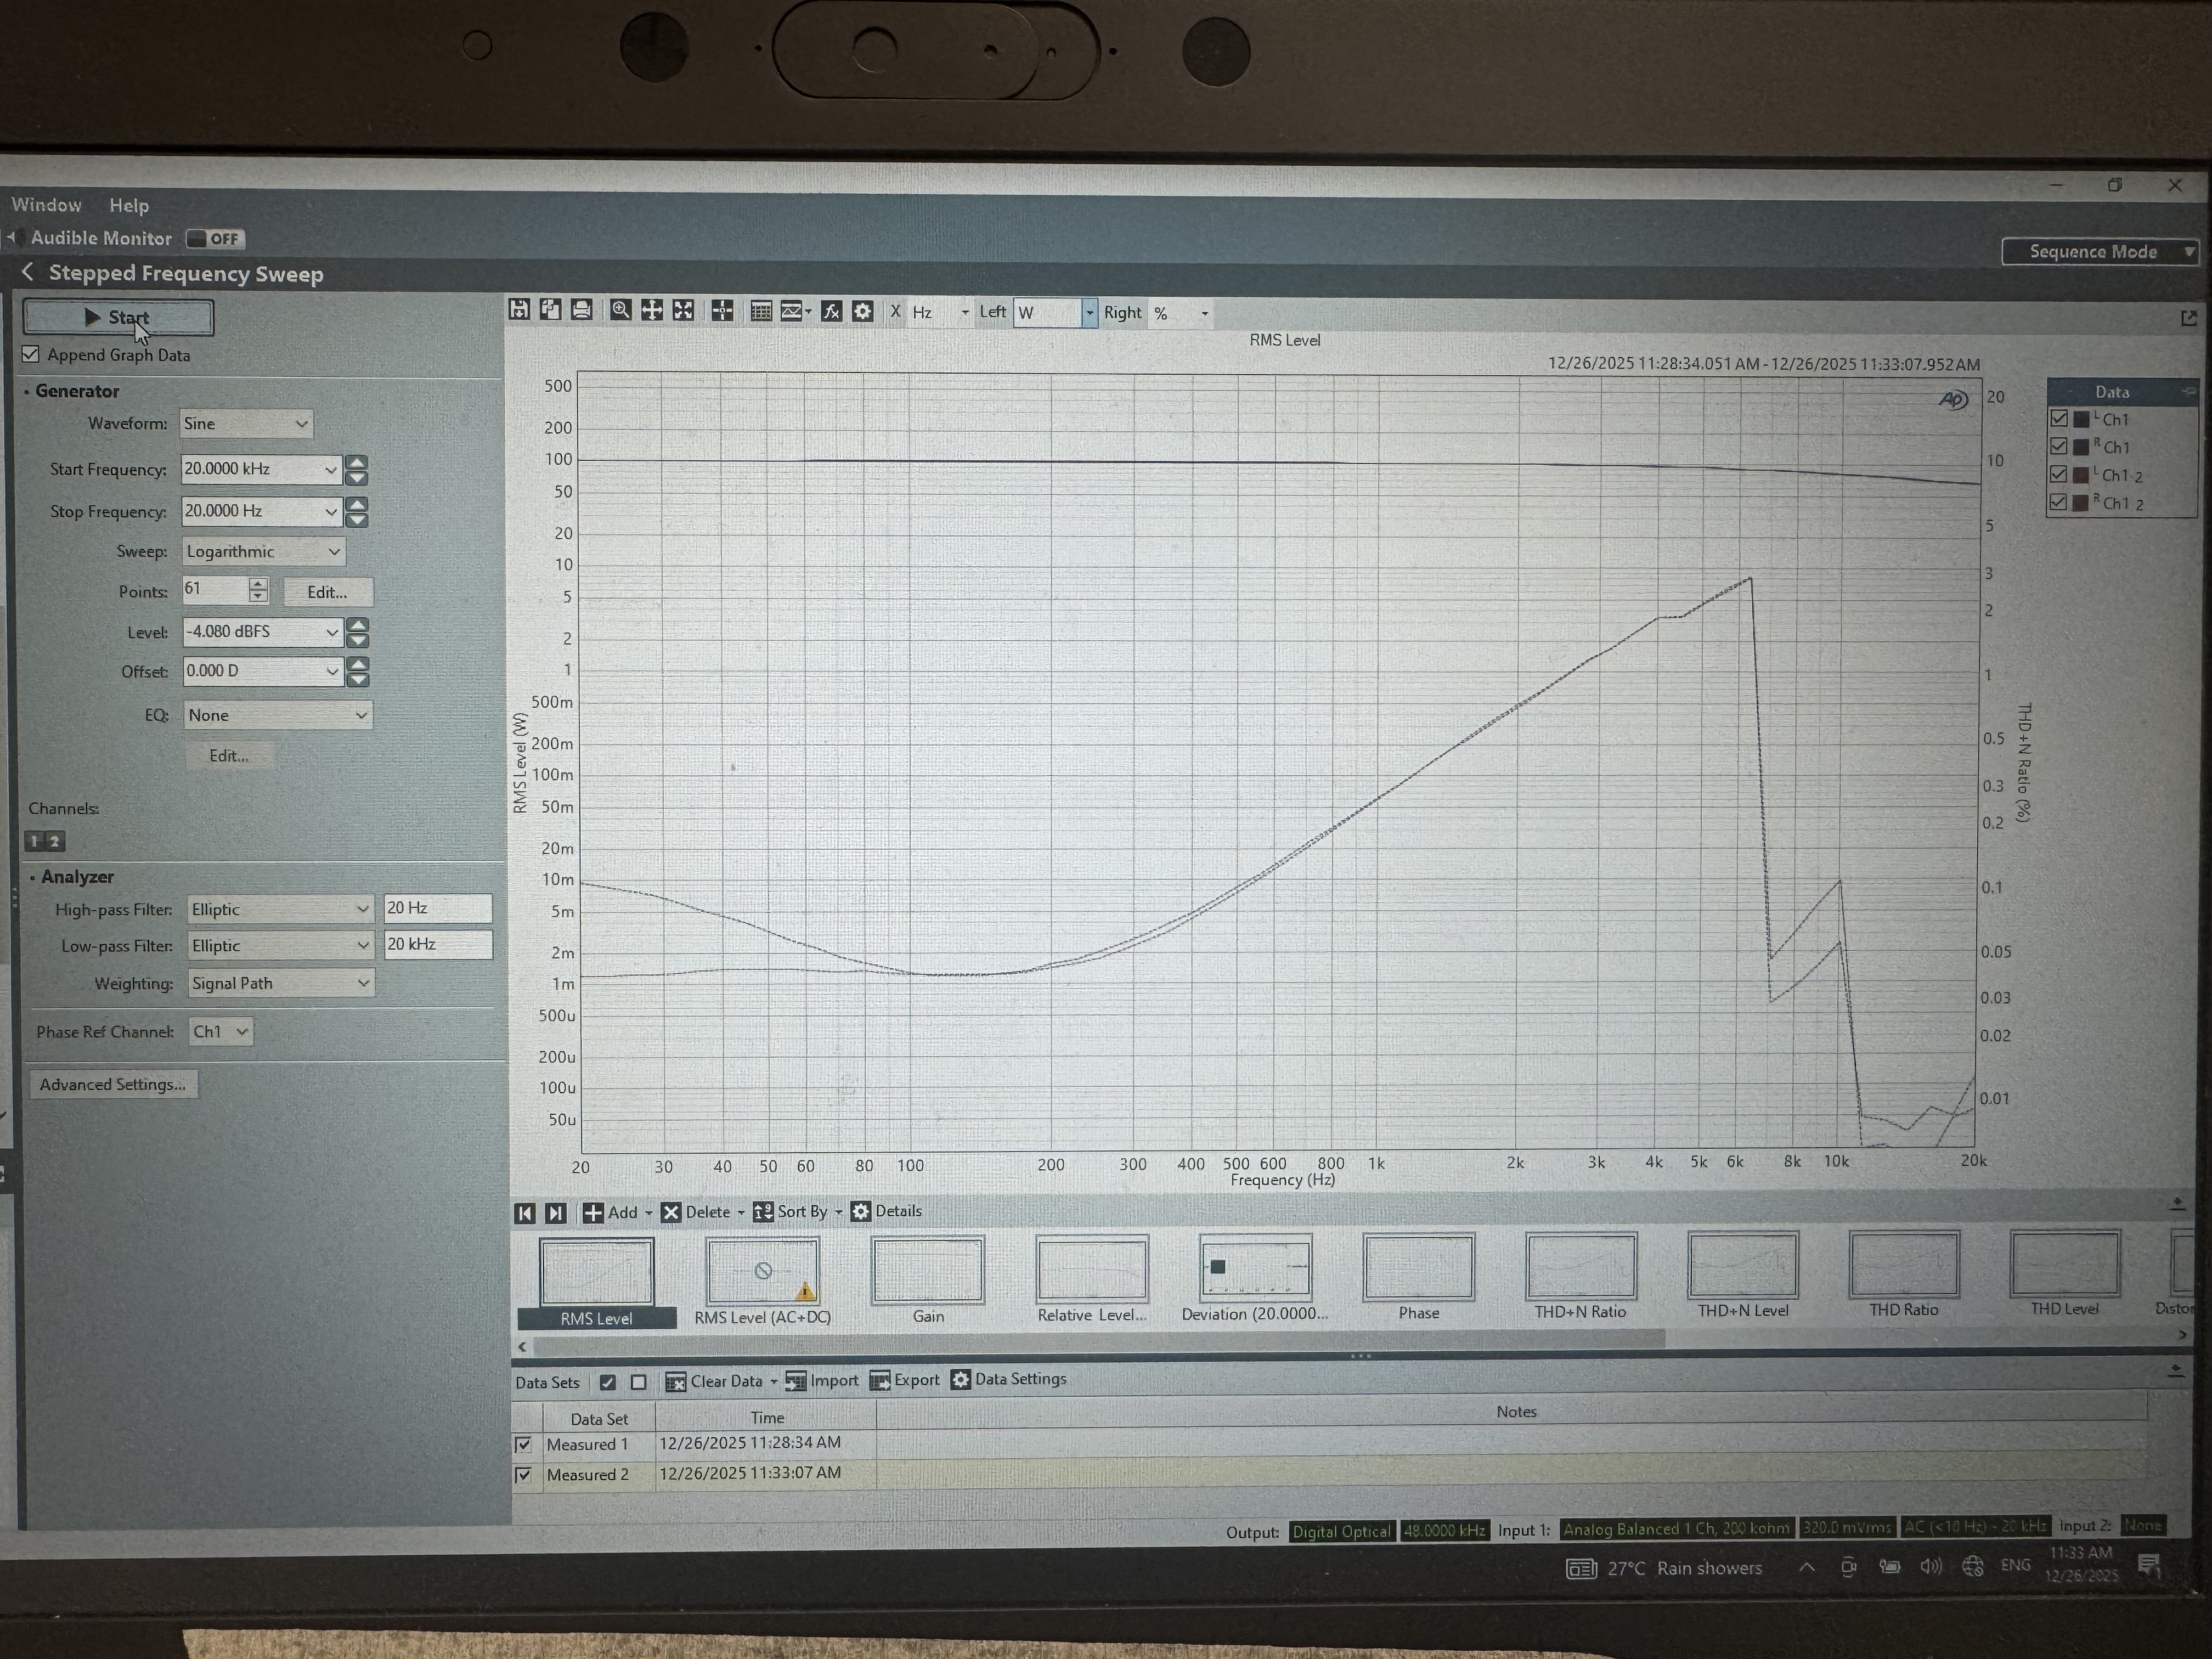Open the Phase Ref Channel dropdown
Image resolution: width=2212 pixels, height=1659 pixels.
(220, 1031)
